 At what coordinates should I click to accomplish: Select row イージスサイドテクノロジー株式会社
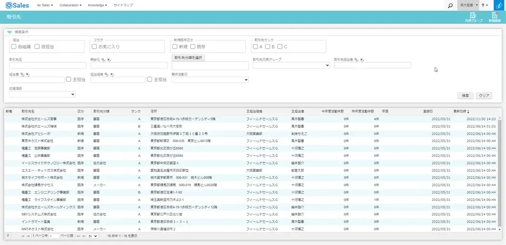[251, 163]
